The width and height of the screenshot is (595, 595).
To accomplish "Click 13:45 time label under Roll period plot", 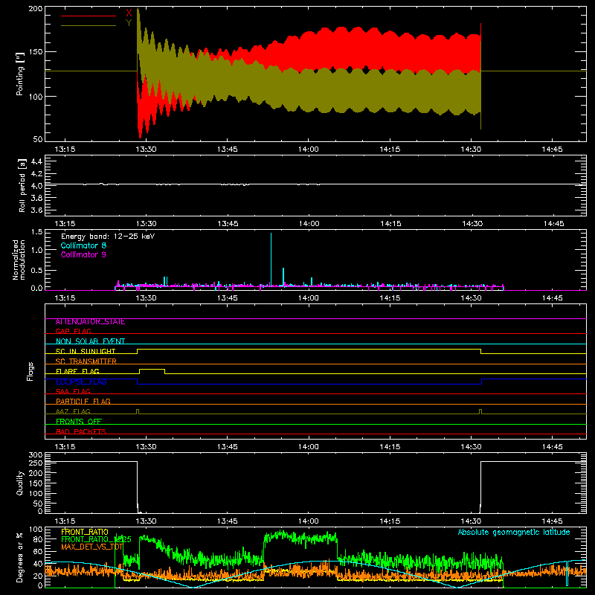I will click(x=228, y=224).
